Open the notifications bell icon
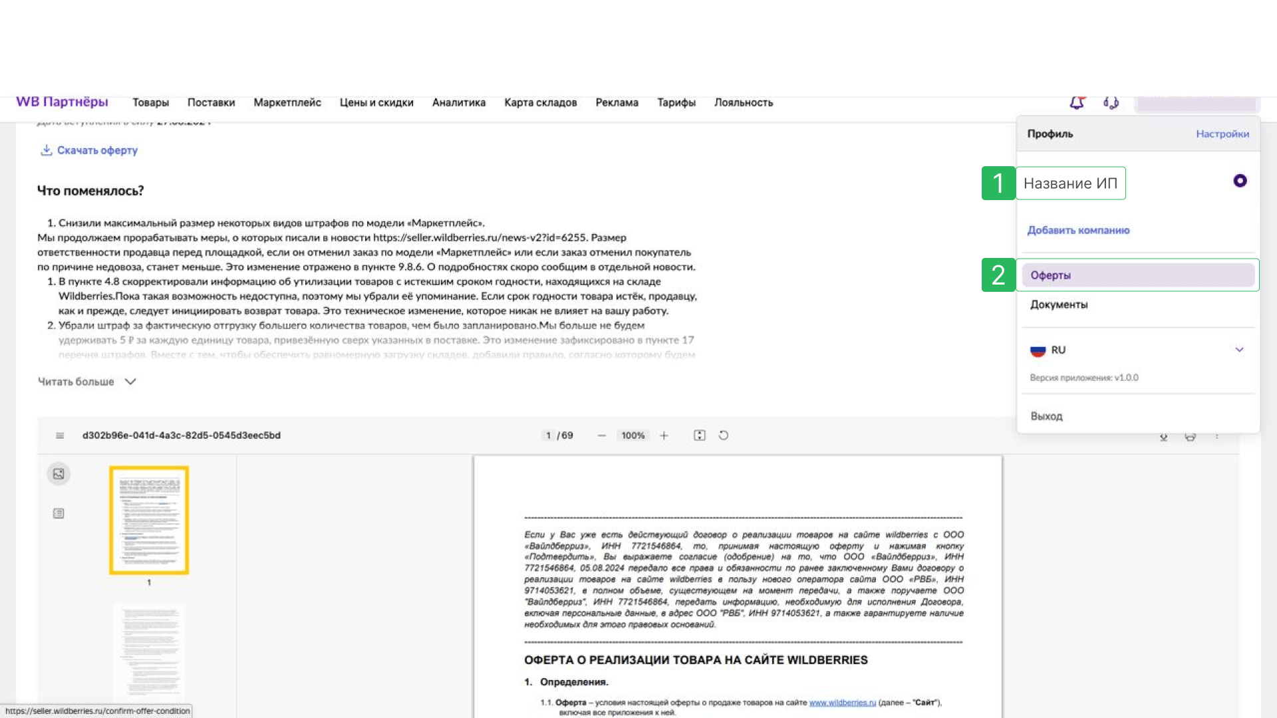 [1077, 102]
